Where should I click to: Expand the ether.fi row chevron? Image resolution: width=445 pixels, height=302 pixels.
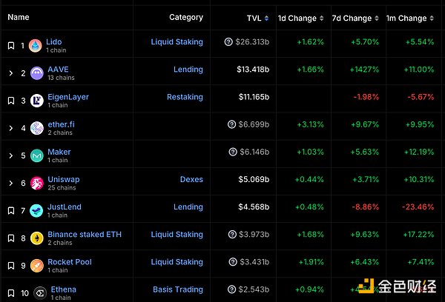click(11, 128)
